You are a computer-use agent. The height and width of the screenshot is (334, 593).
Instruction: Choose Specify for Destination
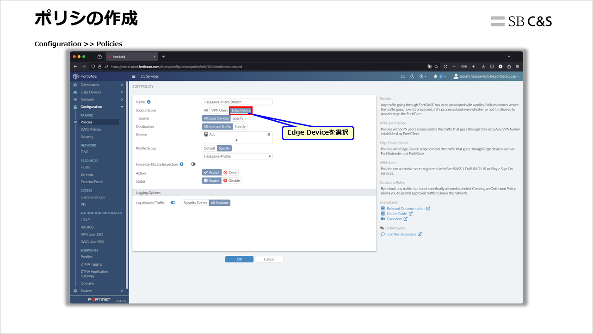[x=240, y=126]
